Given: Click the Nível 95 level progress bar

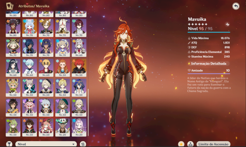Looking at the screenshot, I should coord(209,32).
